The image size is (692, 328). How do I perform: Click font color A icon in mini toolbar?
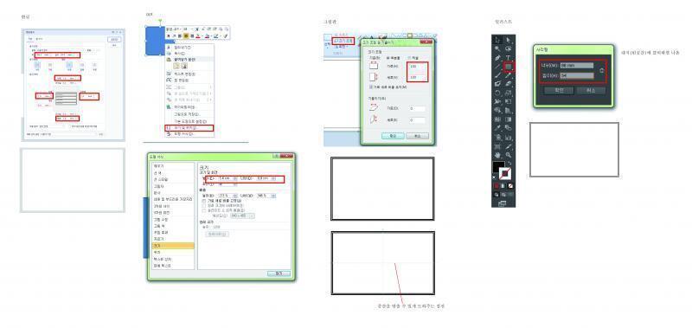(198, 35)
